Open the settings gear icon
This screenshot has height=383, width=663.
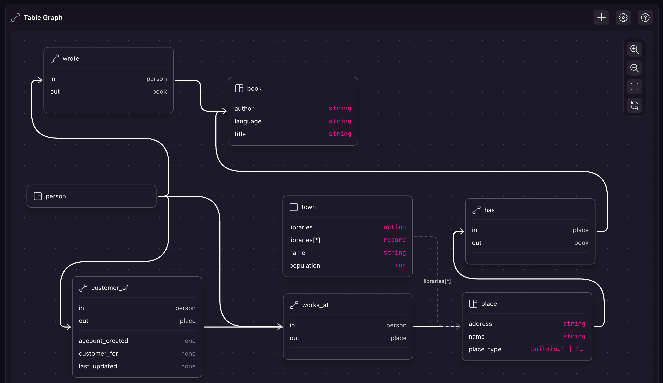coord(623,17)
